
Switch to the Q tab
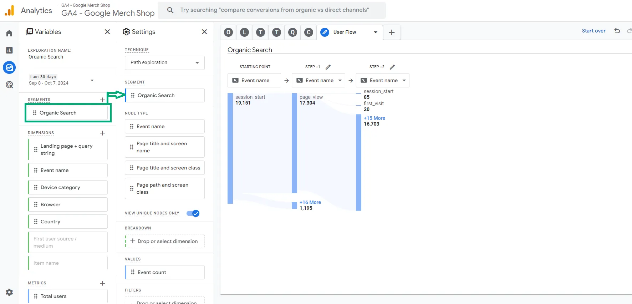point(293,32)
